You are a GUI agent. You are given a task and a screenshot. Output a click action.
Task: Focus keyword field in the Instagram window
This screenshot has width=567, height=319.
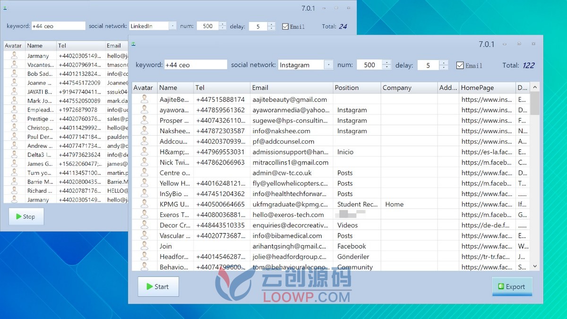pos(195,65)
